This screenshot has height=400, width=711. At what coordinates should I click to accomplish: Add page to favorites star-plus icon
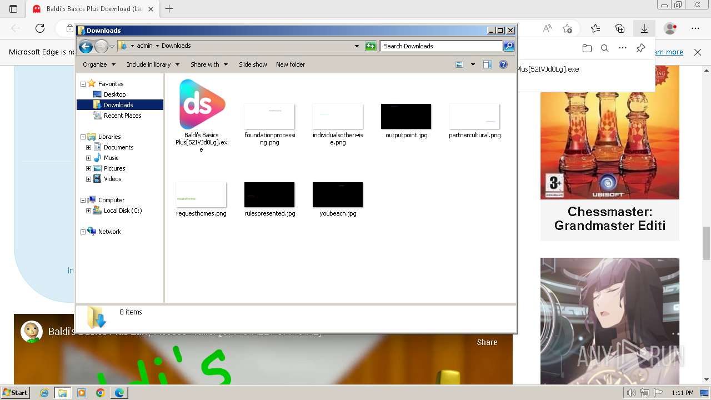(567, 28)
